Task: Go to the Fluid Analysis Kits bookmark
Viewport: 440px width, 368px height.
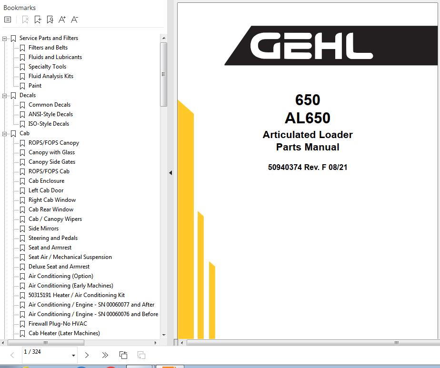Action: click(51, 76)
